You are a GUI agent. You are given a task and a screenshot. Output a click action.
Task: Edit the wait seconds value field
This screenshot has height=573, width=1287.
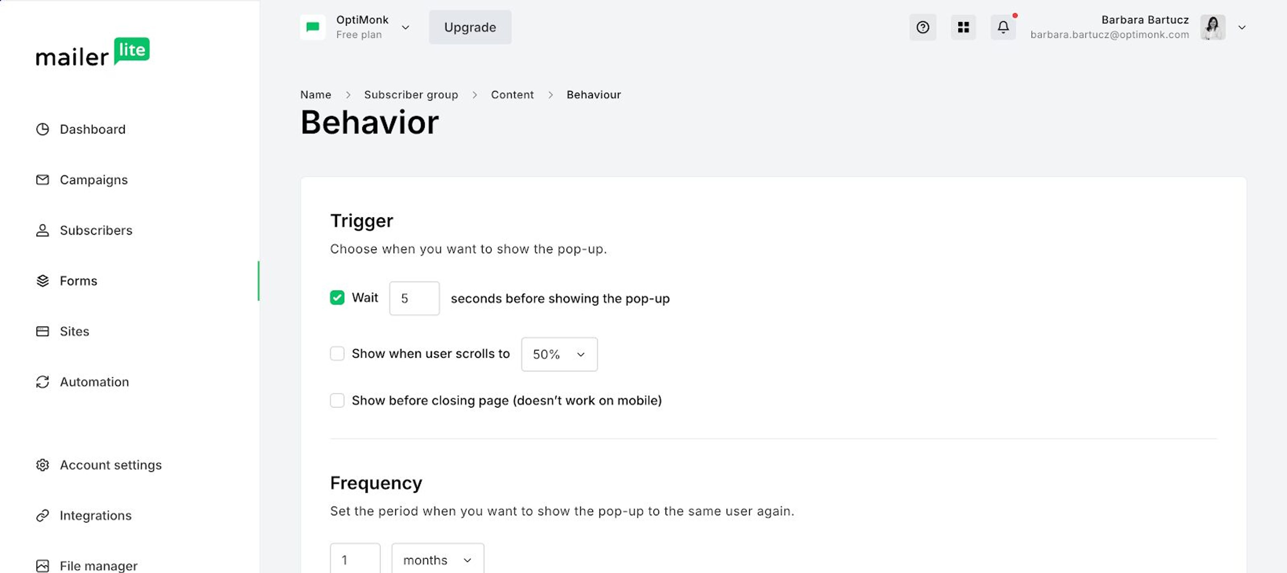pos(414,298)
